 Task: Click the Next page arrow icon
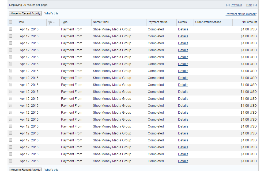point(255,5)
